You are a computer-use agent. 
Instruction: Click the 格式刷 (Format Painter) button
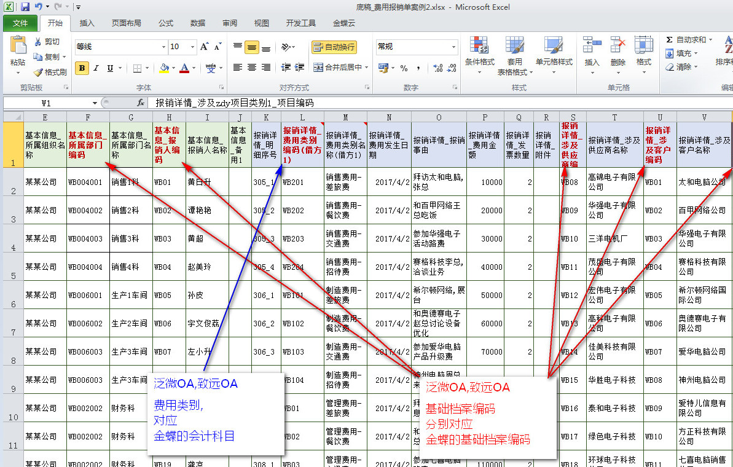click(x=50, y=72)
